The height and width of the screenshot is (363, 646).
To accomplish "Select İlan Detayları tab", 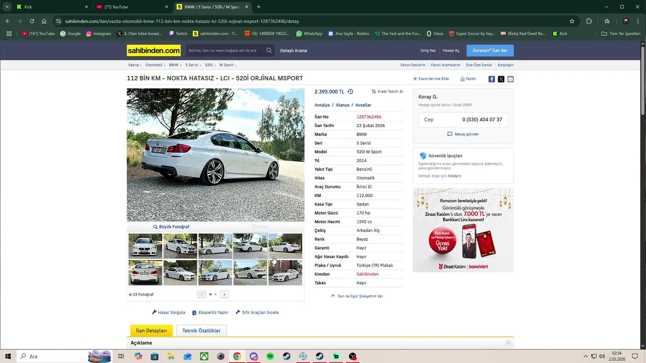I will [x=151, y=331].
